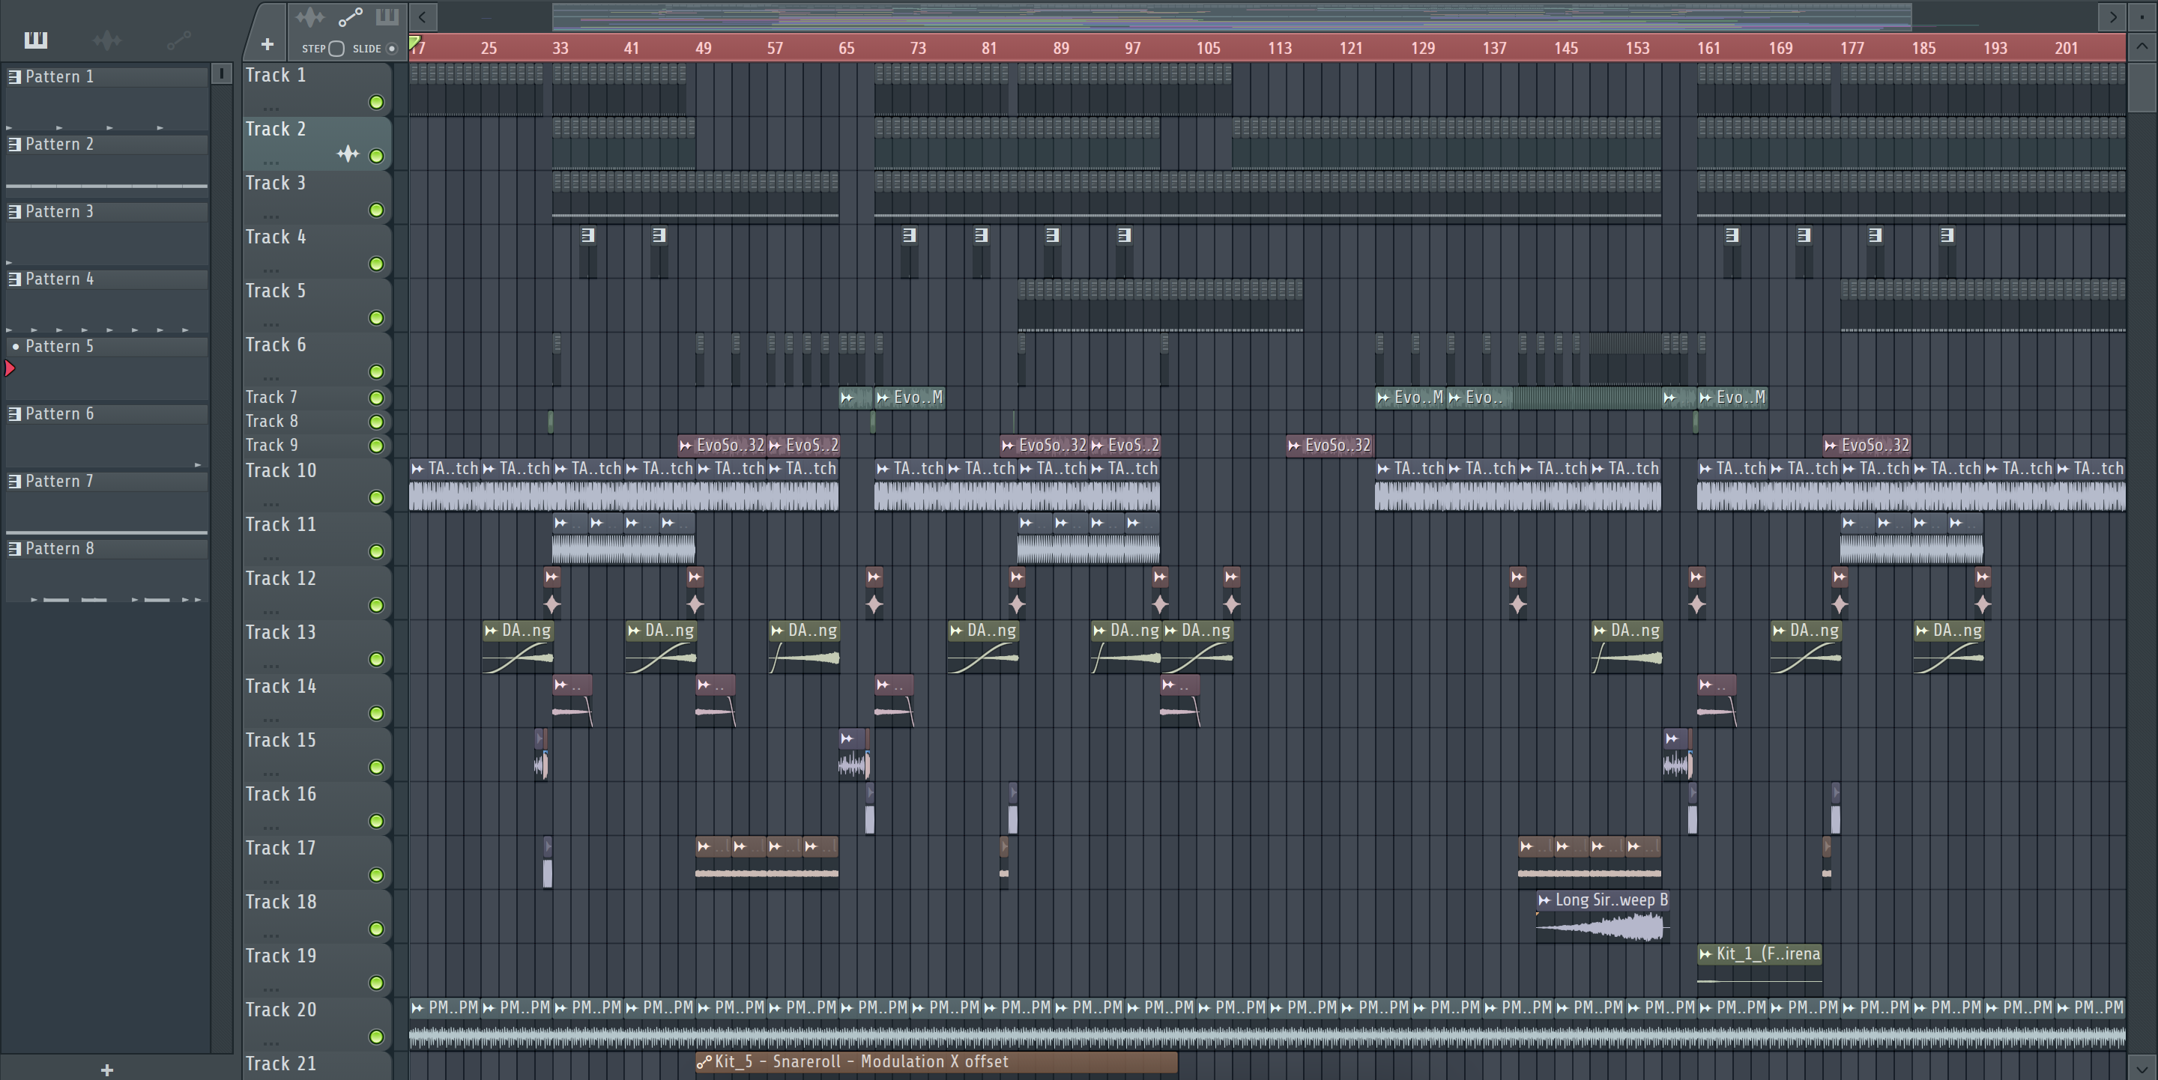
Task: Show patterns in the picker panel
Action: tap(36, 40)
